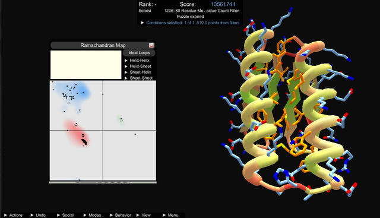Click the green left-handed helix region
The width and height of the screenshot is (380, 218).
pos(121,120)
